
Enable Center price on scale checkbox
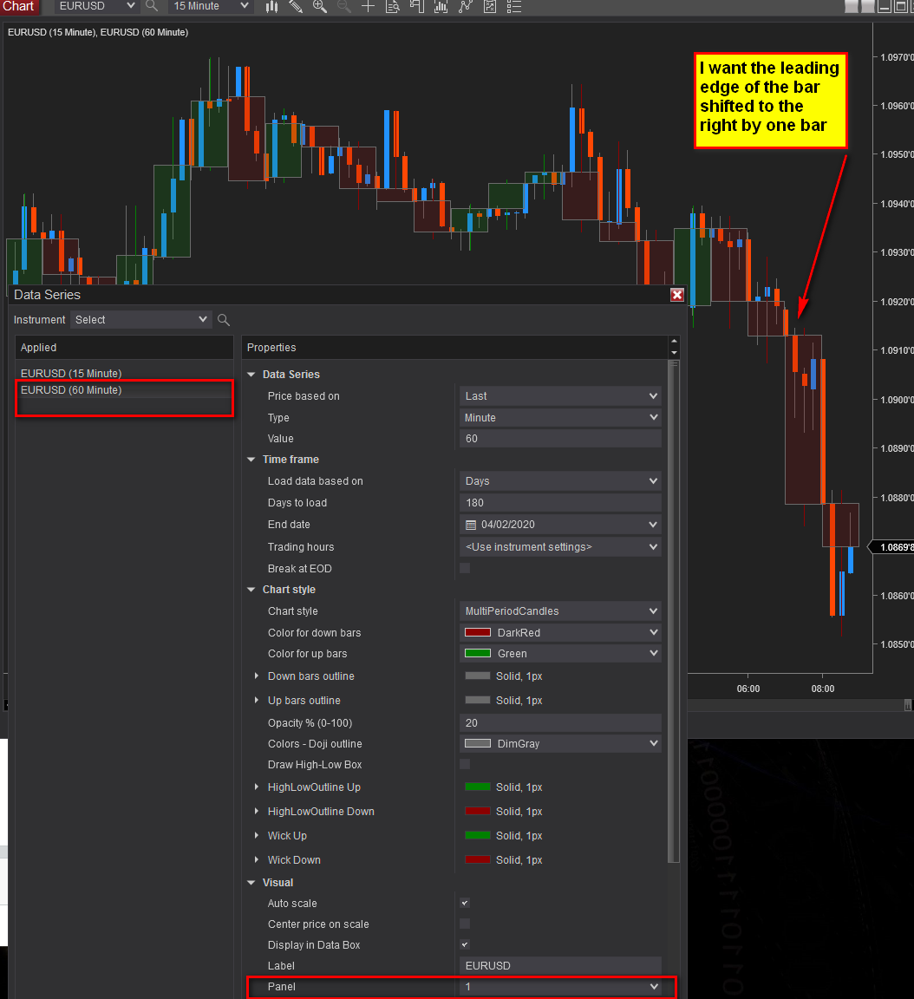click(x=465, y=924)
